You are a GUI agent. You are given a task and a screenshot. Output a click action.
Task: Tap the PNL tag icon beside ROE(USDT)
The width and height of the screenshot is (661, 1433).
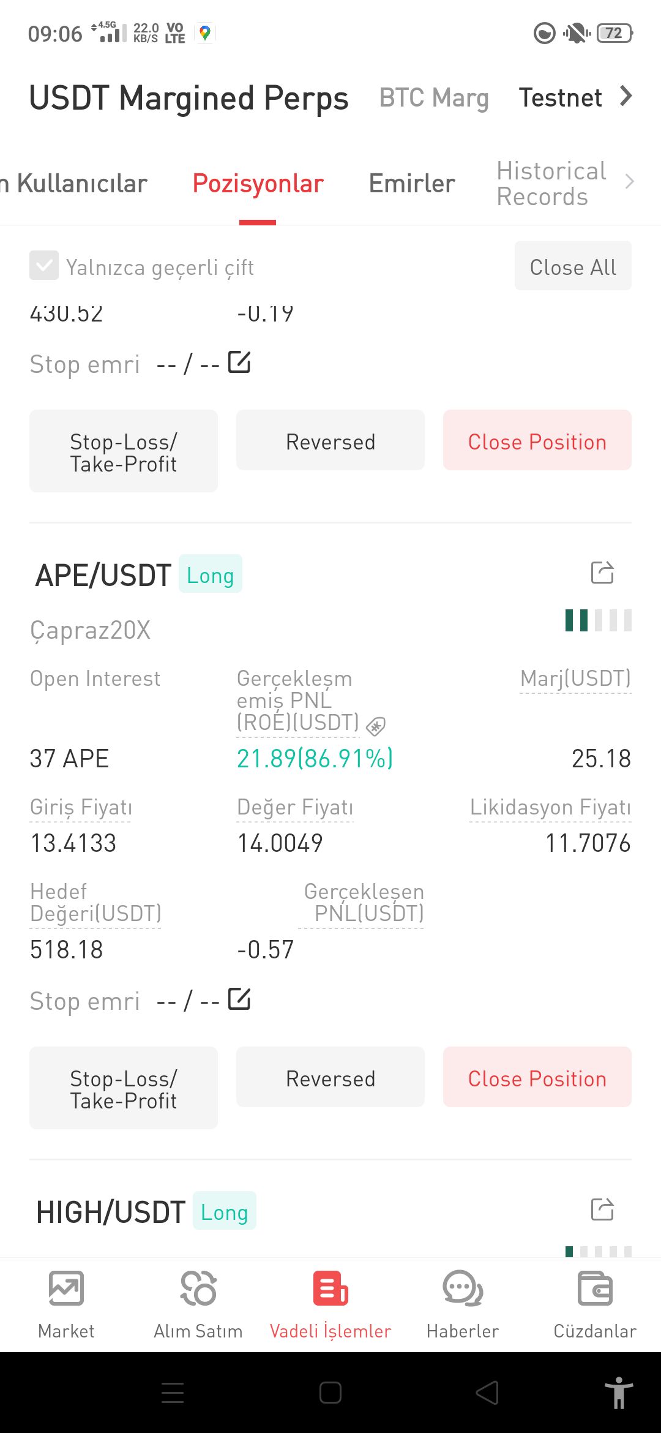375,726
